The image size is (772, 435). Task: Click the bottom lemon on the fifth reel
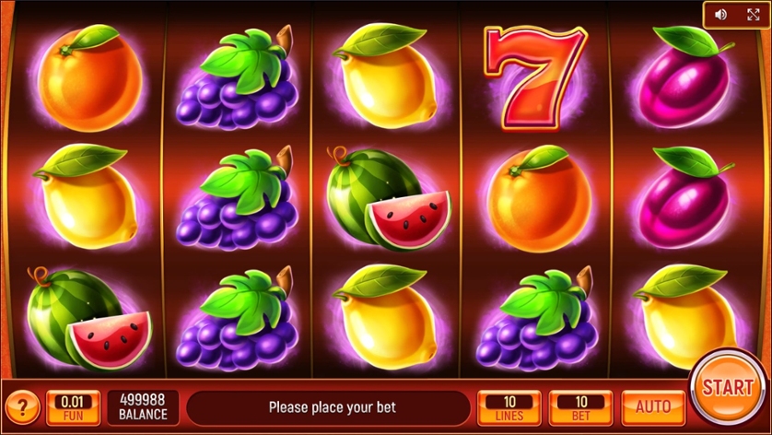point(686,317)
